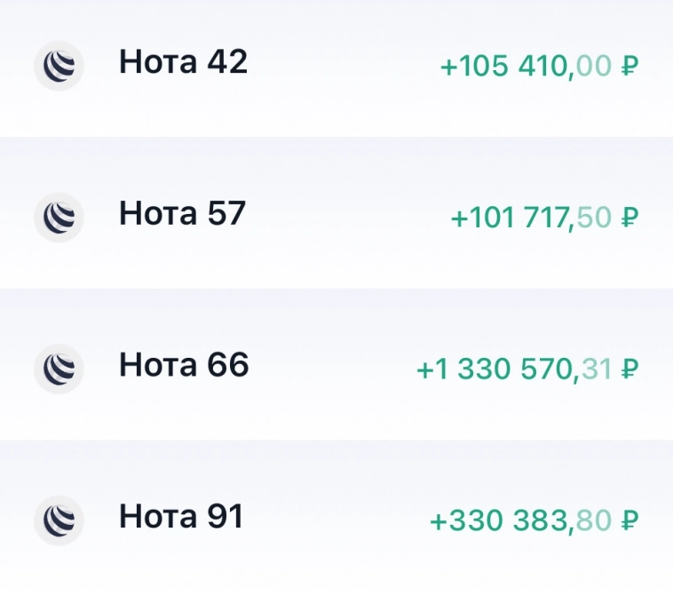Tap the ruble sign after +330 383,80
Screen dimensions: 673x595
pyautogui.click(x=629, y=520)
